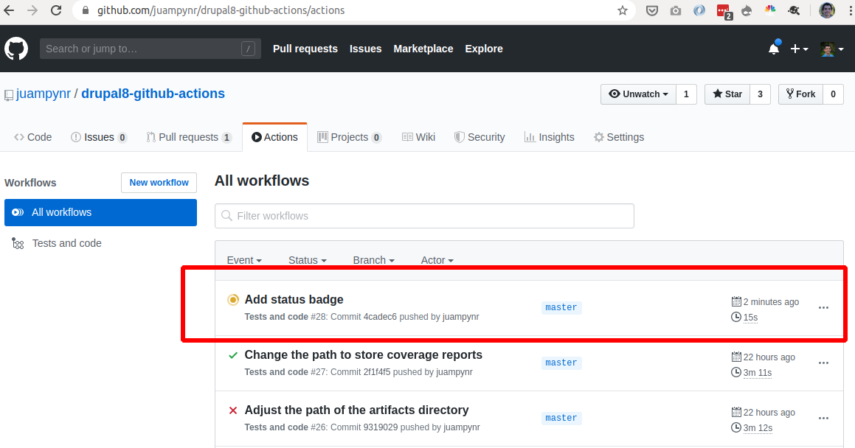Bookmark this page with the star icon
Image resolution: width=855 pixels, height=448 pixels.
click(x=622, y=10)
